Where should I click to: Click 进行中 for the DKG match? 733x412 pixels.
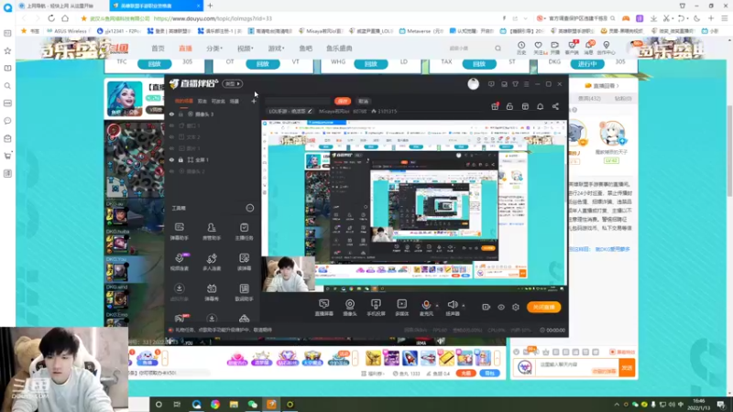pyautogui.click(x=587, y=63)
